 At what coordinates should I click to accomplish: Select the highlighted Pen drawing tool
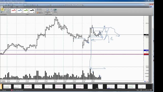tap(3, 9)
